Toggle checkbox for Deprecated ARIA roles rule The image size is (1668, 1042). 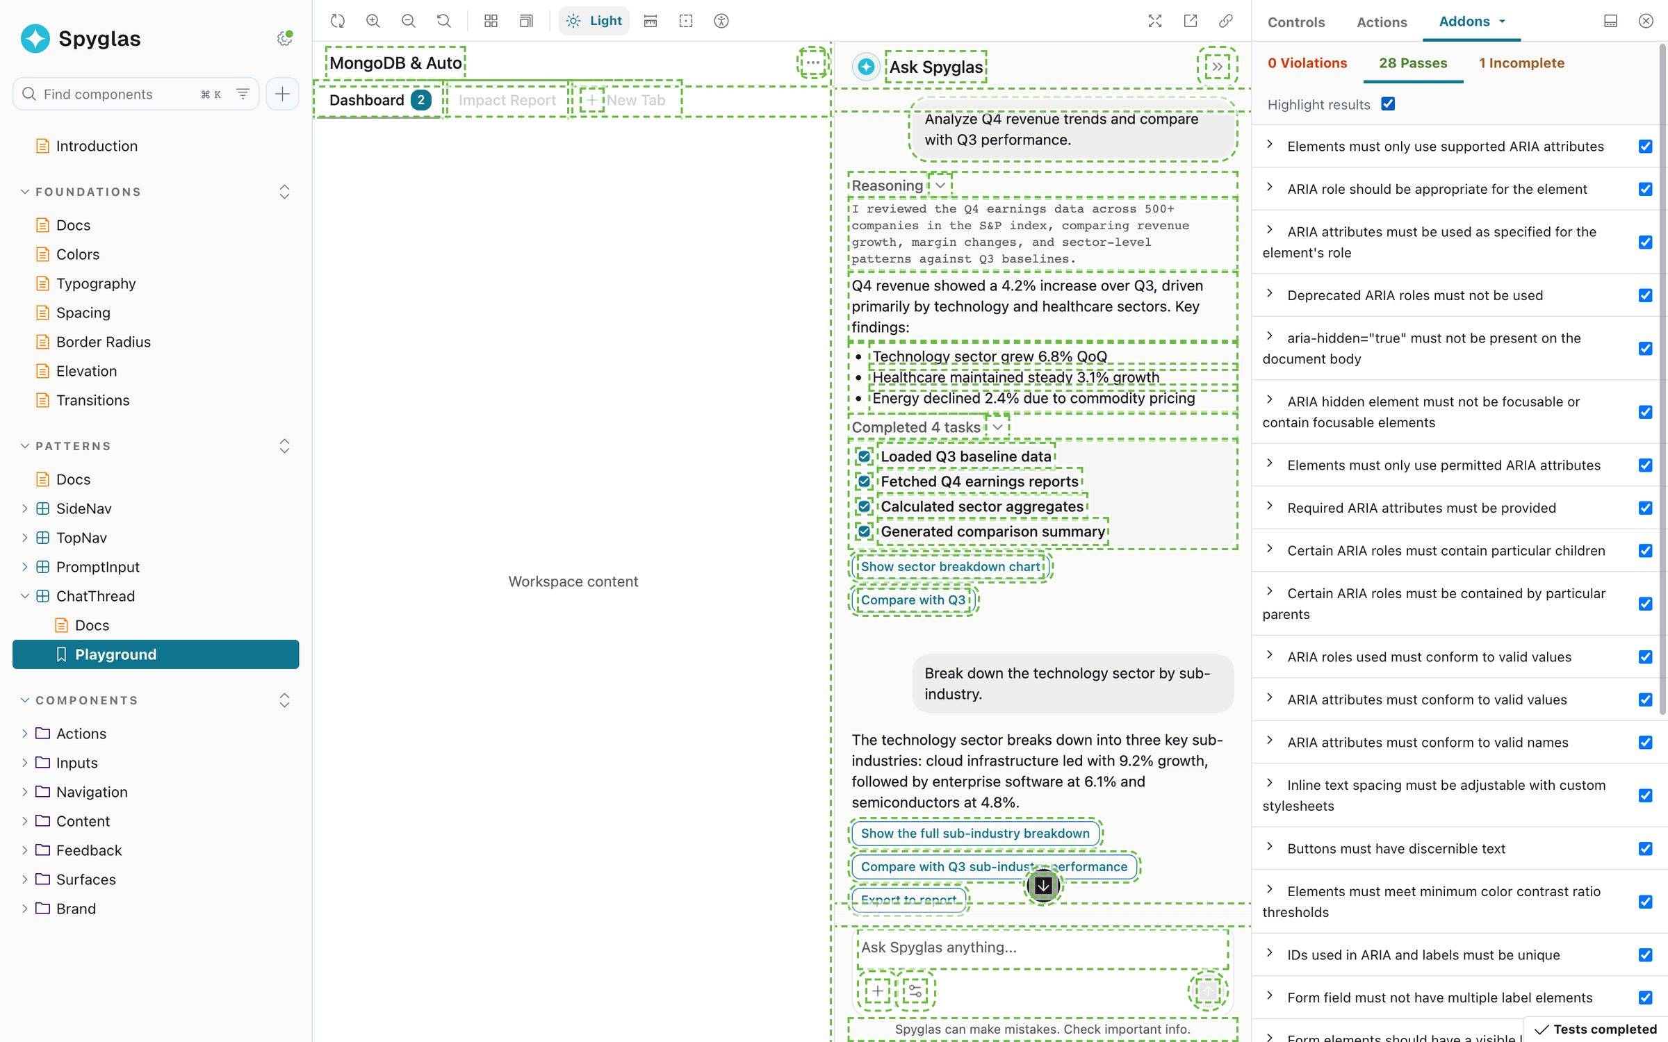click(1645, 295)
